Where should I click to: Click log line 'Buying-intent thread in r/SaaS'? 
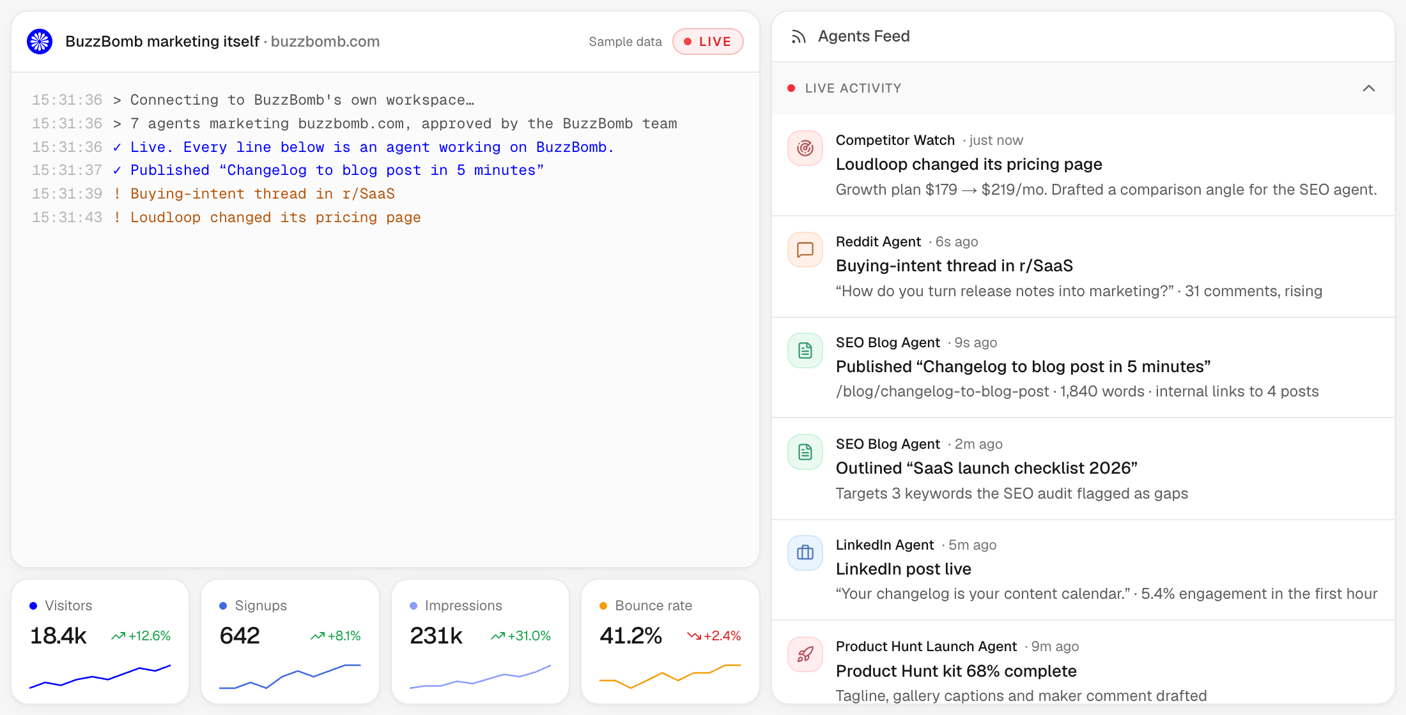tap(263, 194)
